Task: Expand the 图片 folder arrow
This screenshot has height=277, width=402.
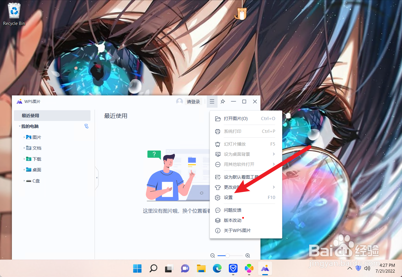Action: point(24,137)
